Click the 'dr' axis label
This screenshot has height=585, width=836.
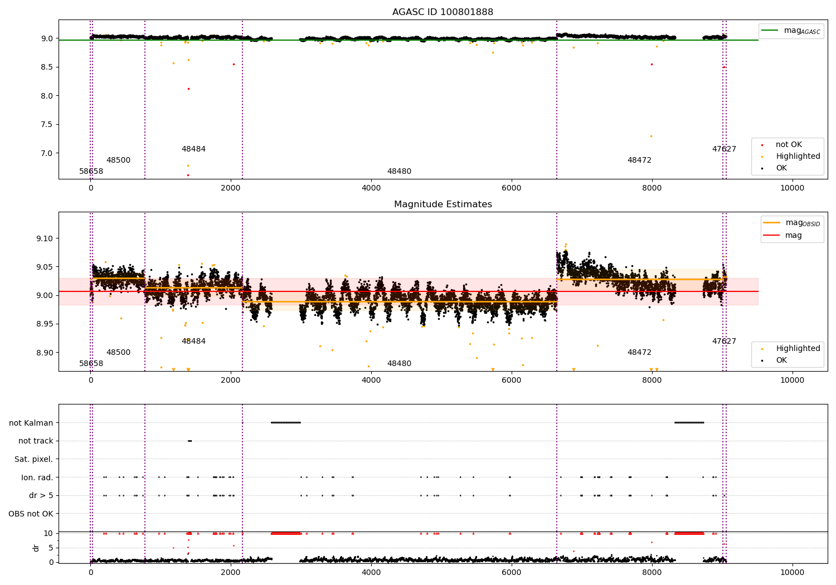click(36, 548)
